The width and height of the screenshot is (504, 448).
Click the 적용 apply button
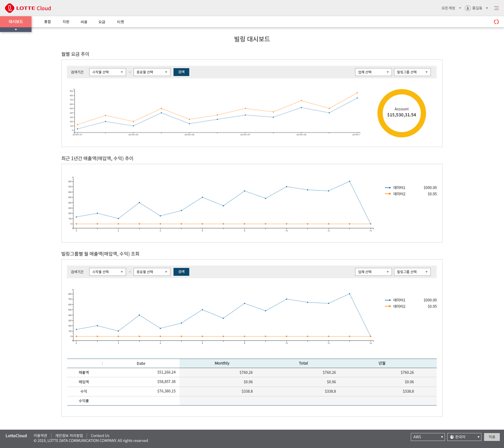click(492, 437)
